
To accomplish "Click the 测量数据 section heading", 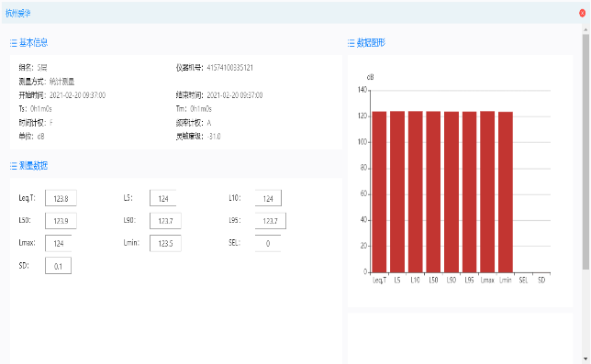I will [34, 166].
